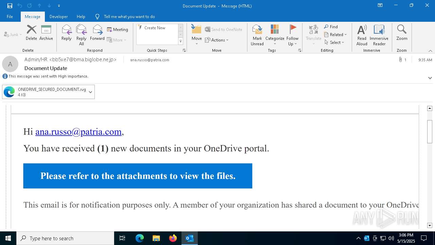Expand the More respond options
This screenshot has height=245, width=435.
point(117,40)
